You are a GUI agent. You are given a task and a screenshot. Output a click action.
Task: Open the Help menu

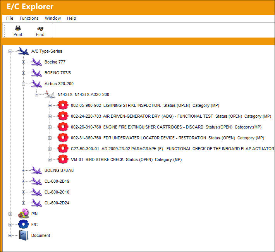pos(72,18)
